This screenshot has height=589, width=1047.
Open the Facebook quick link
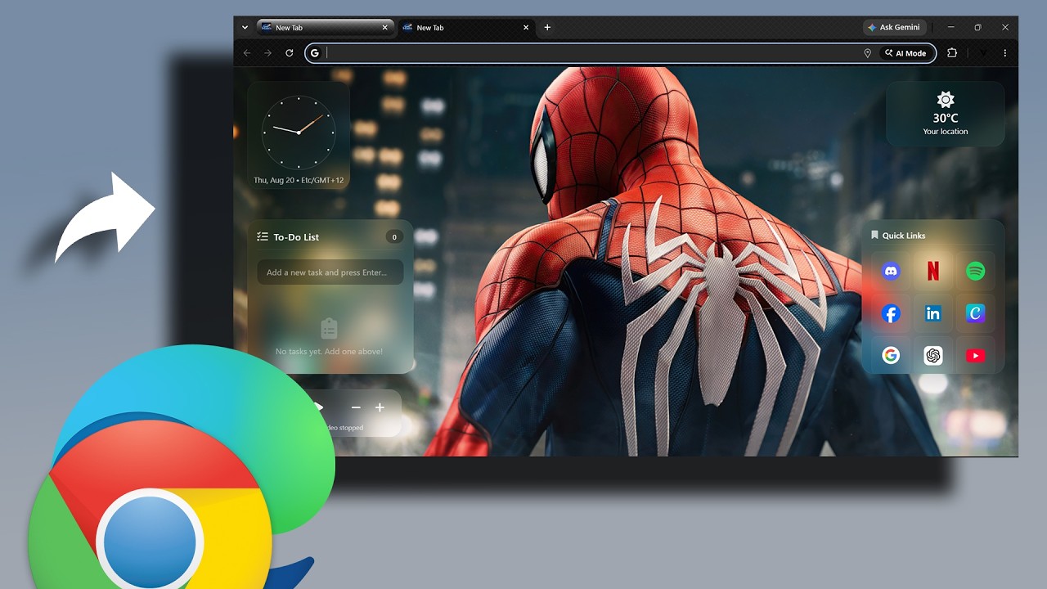891,313
